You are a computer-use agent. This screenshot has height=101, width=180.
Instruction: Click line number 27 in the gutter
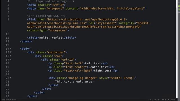pyautogui.click(x=7, y=96)
